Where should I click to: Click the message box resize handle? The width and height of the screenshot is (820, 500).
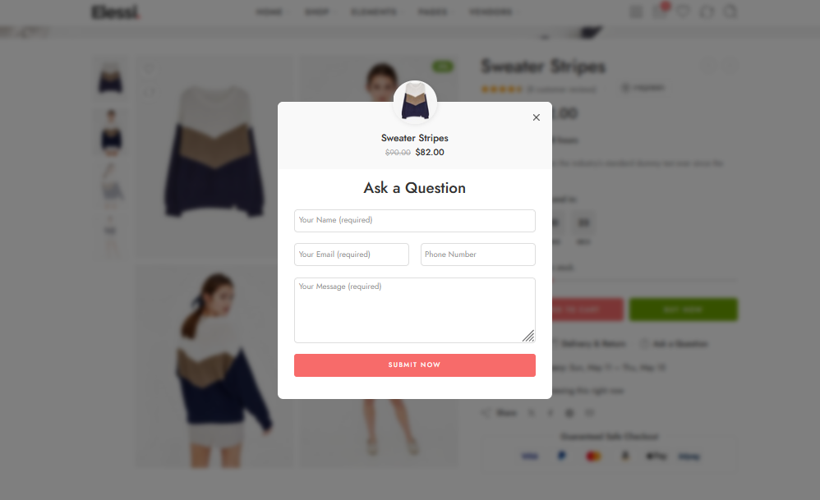pyautogui.click(x=528, y=336)
